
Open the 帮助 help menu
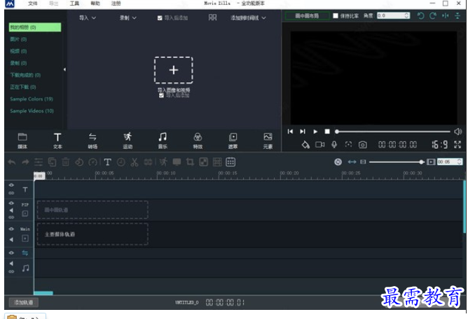pyautogui.click(x=95, y=3)
